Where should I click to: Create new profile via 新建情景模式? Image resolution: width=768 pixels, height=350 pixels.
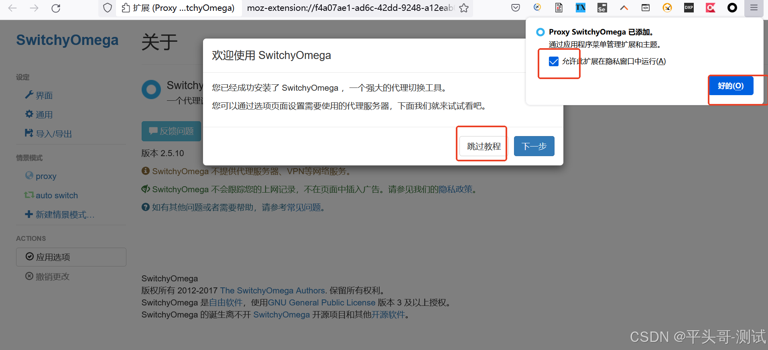[x=60, y=215]
